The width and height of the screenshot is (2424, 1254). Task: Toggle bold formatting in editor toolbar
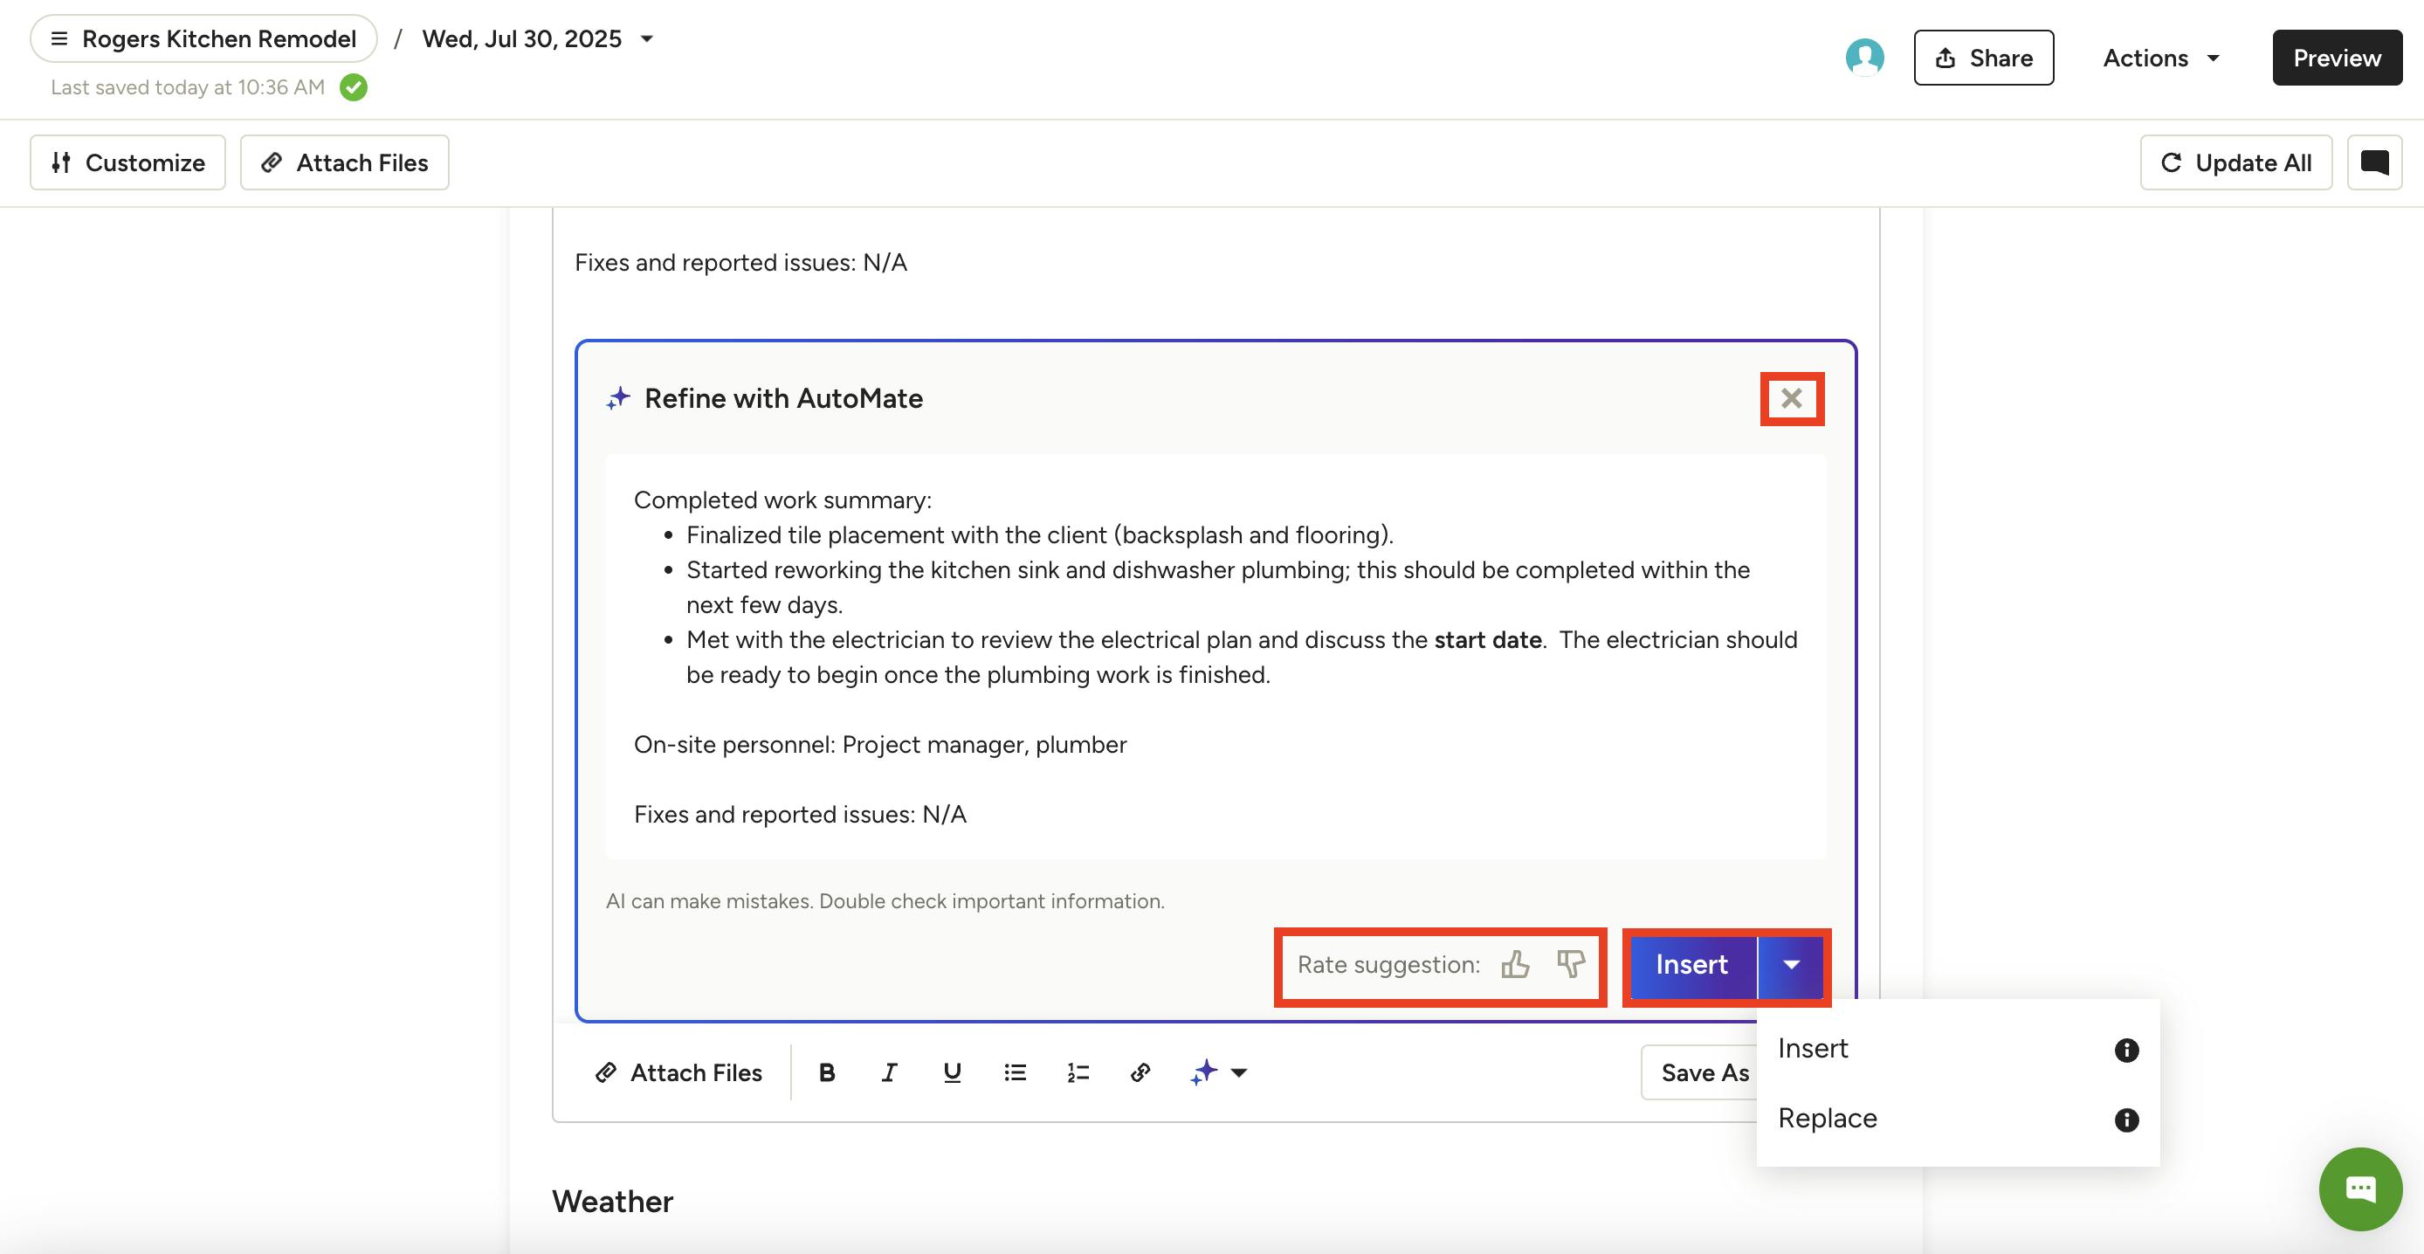coord(826,1072)
